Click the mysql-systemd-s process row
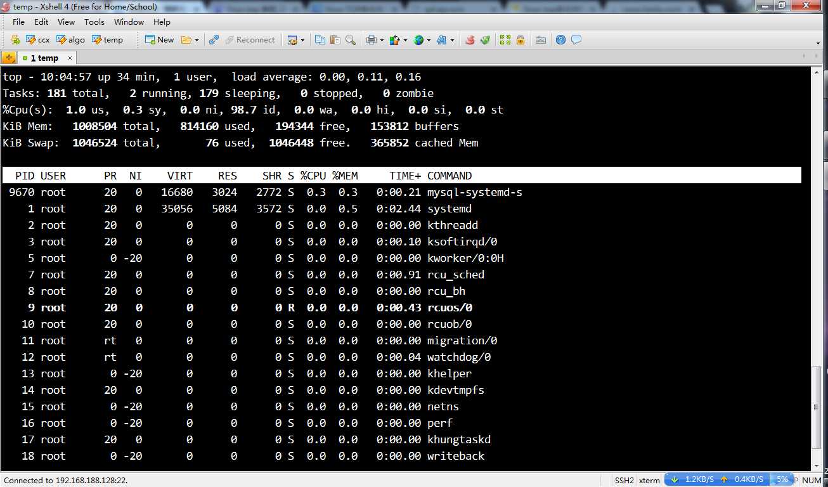This screenshot has width=828, height=487. 402,192
